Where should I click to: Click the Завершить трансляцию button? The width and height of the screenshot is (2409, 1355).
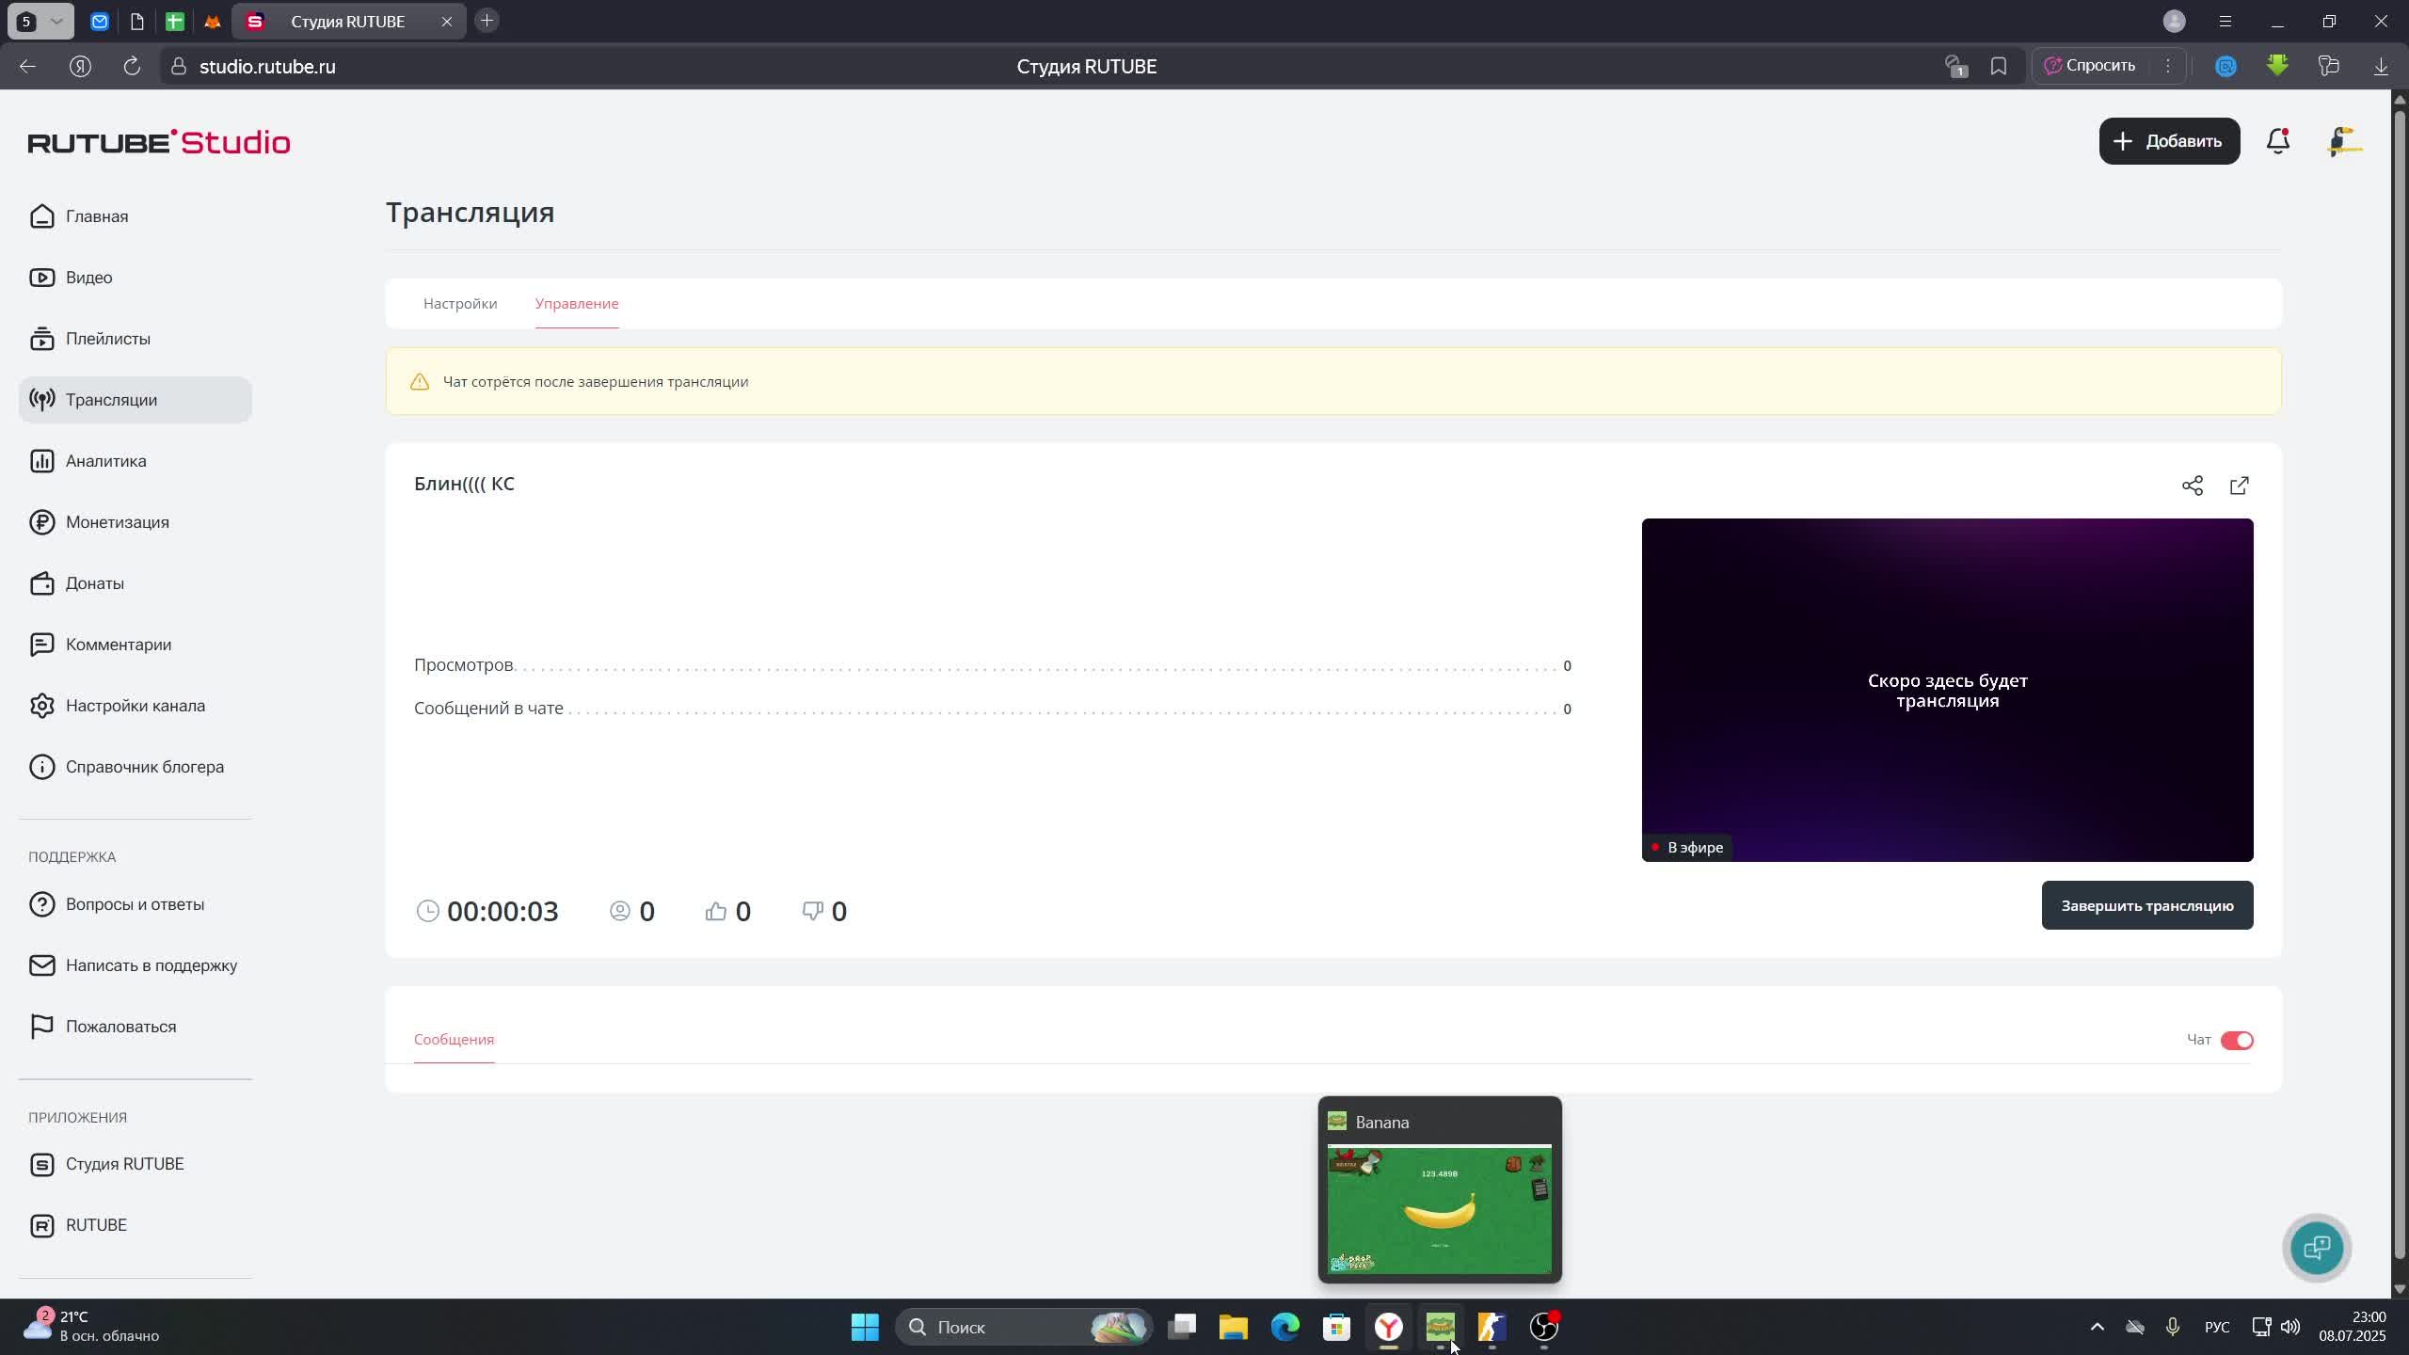coord(2146,905)
